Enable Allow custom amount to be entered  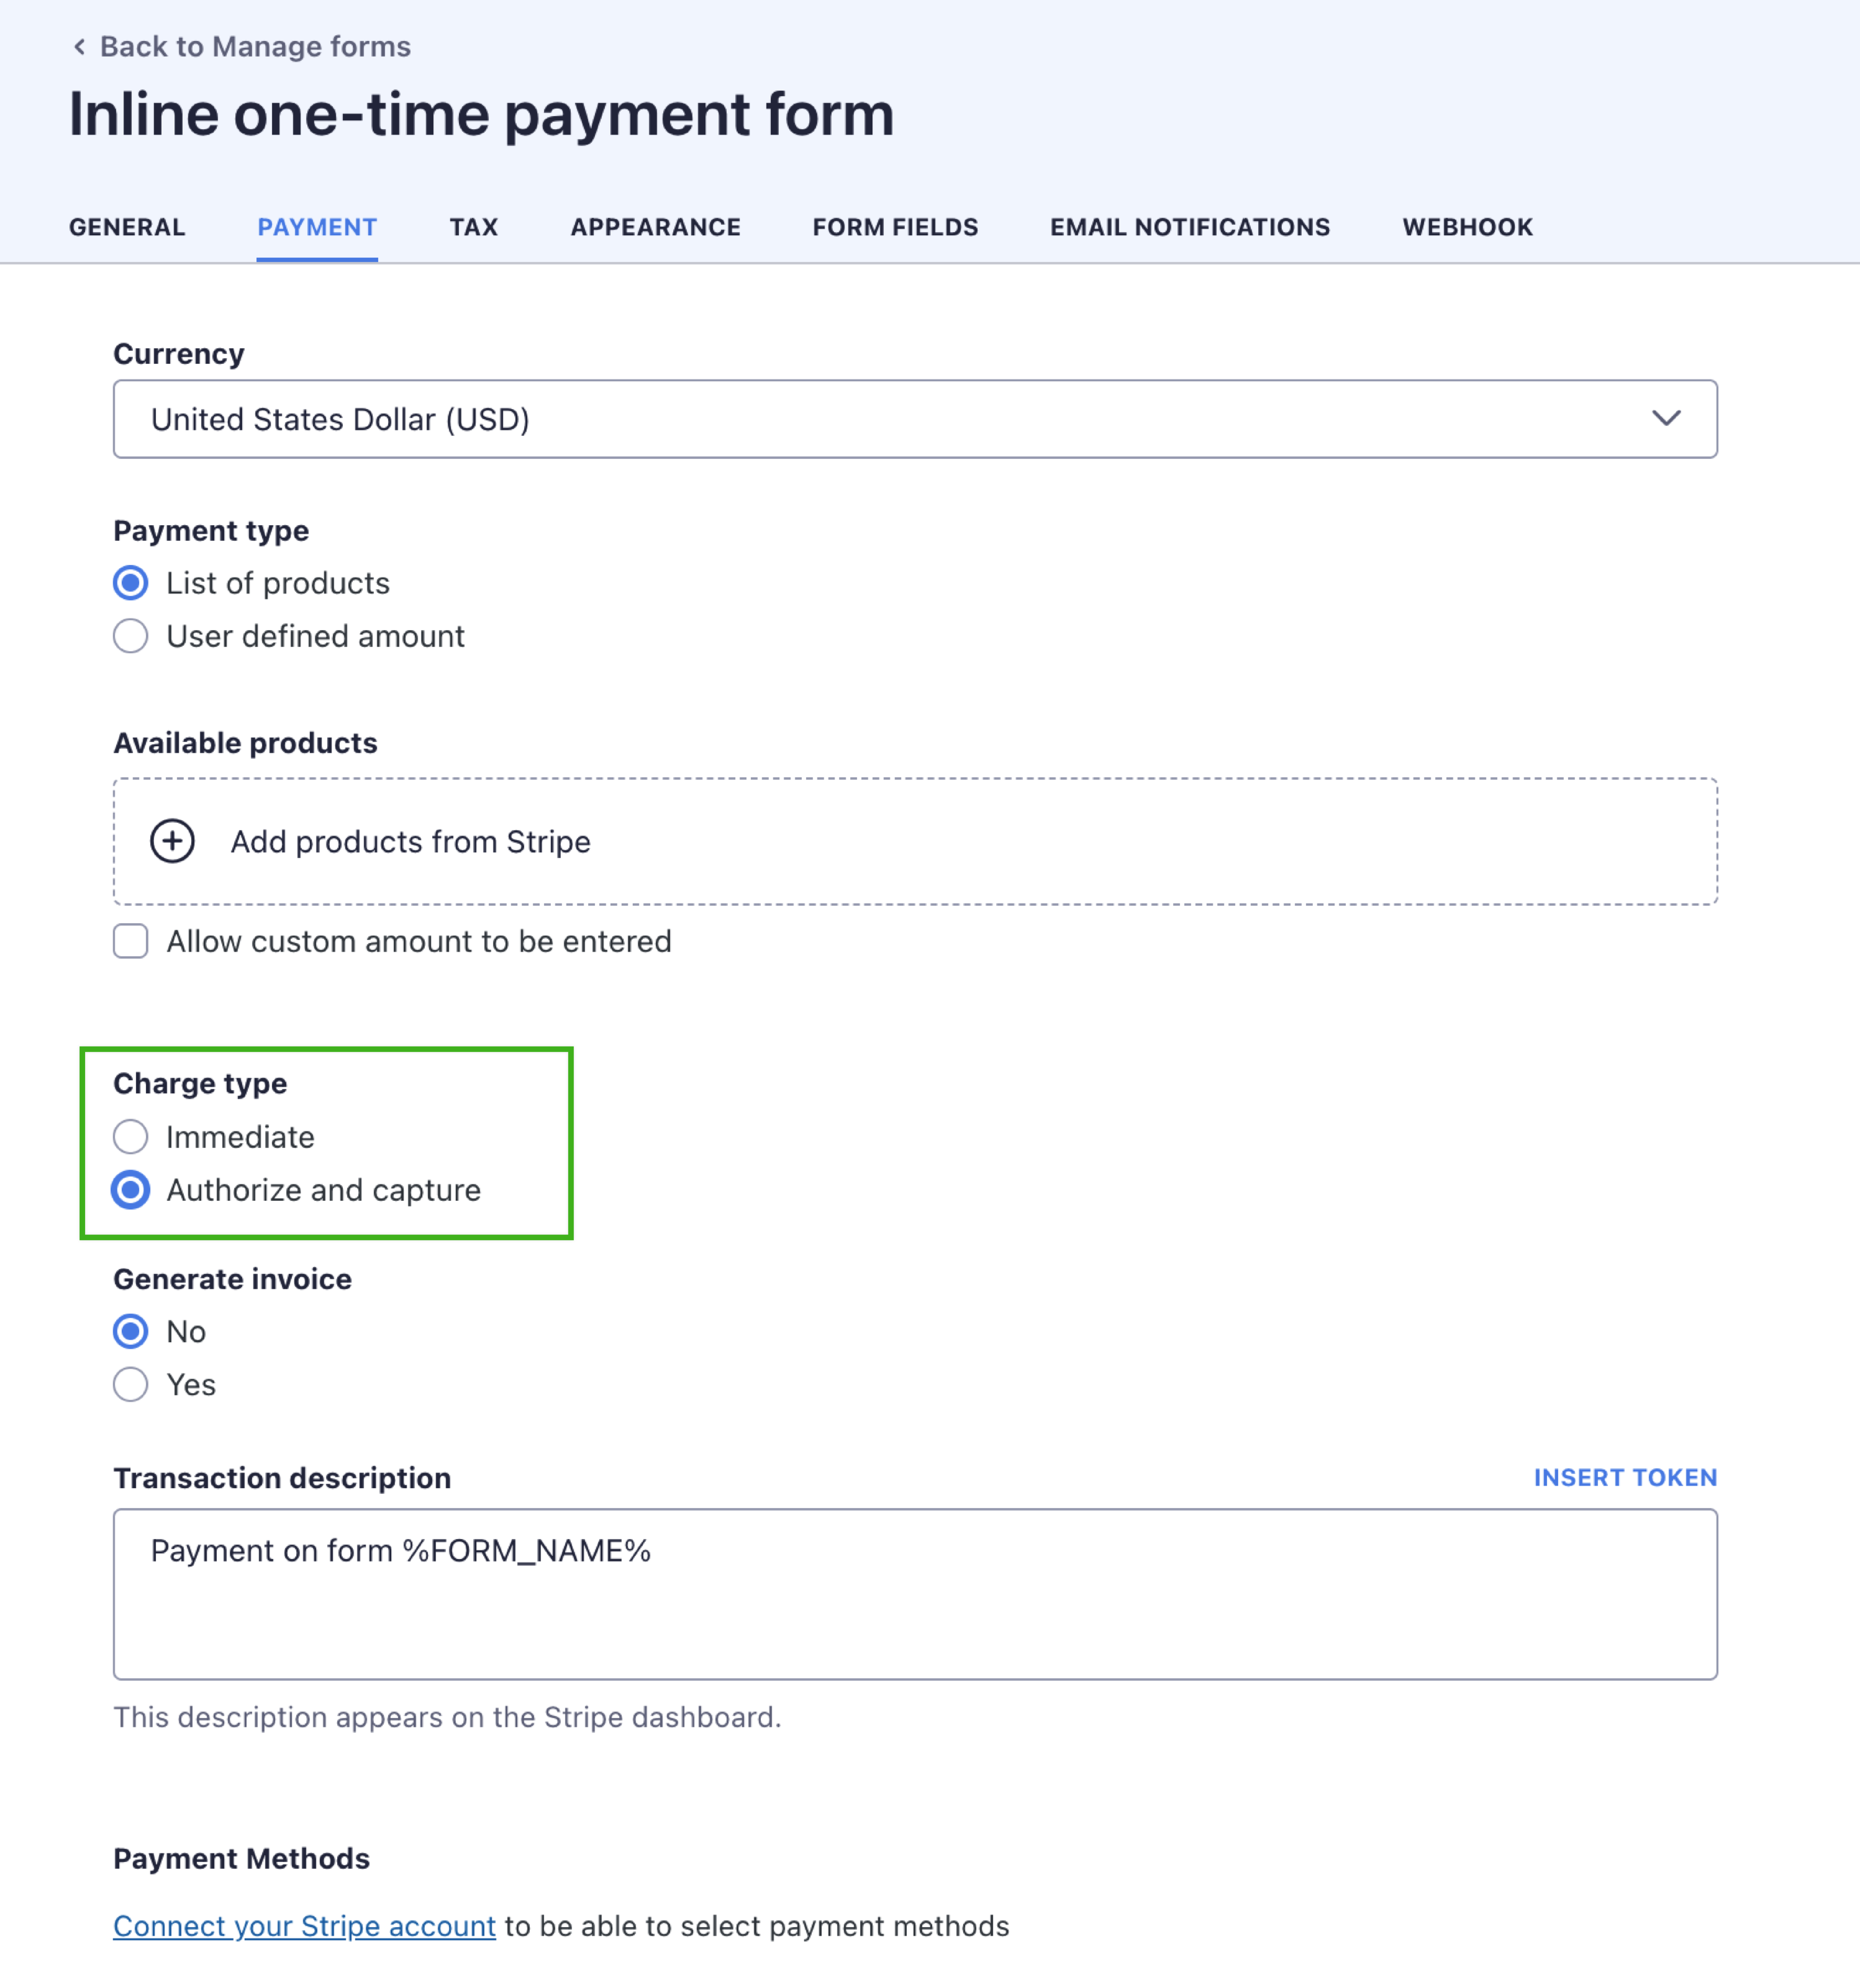pyautogui.click(x=130, y=941)
